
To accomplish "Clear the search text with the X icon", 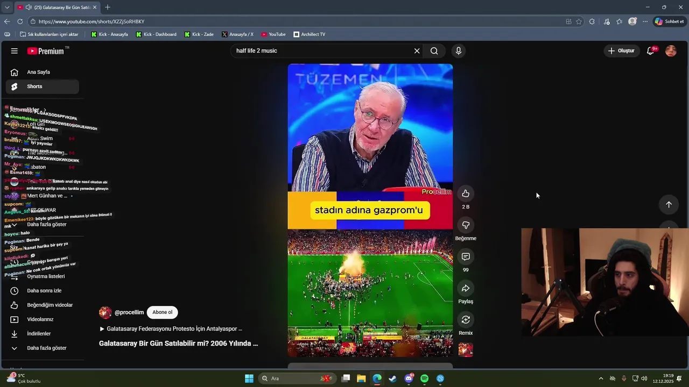I will 417,51.
